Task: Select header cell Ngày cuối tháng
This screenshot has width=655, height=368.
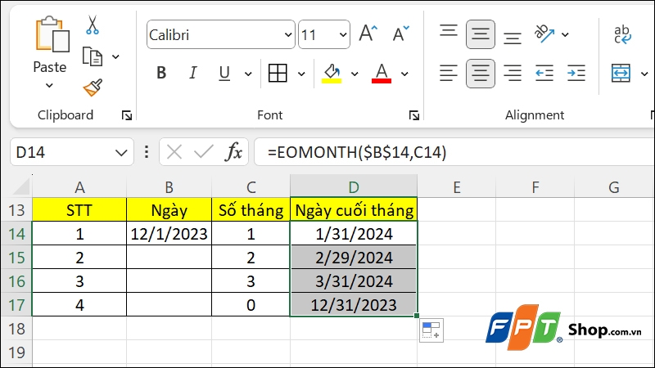Action: click(354, 210)
